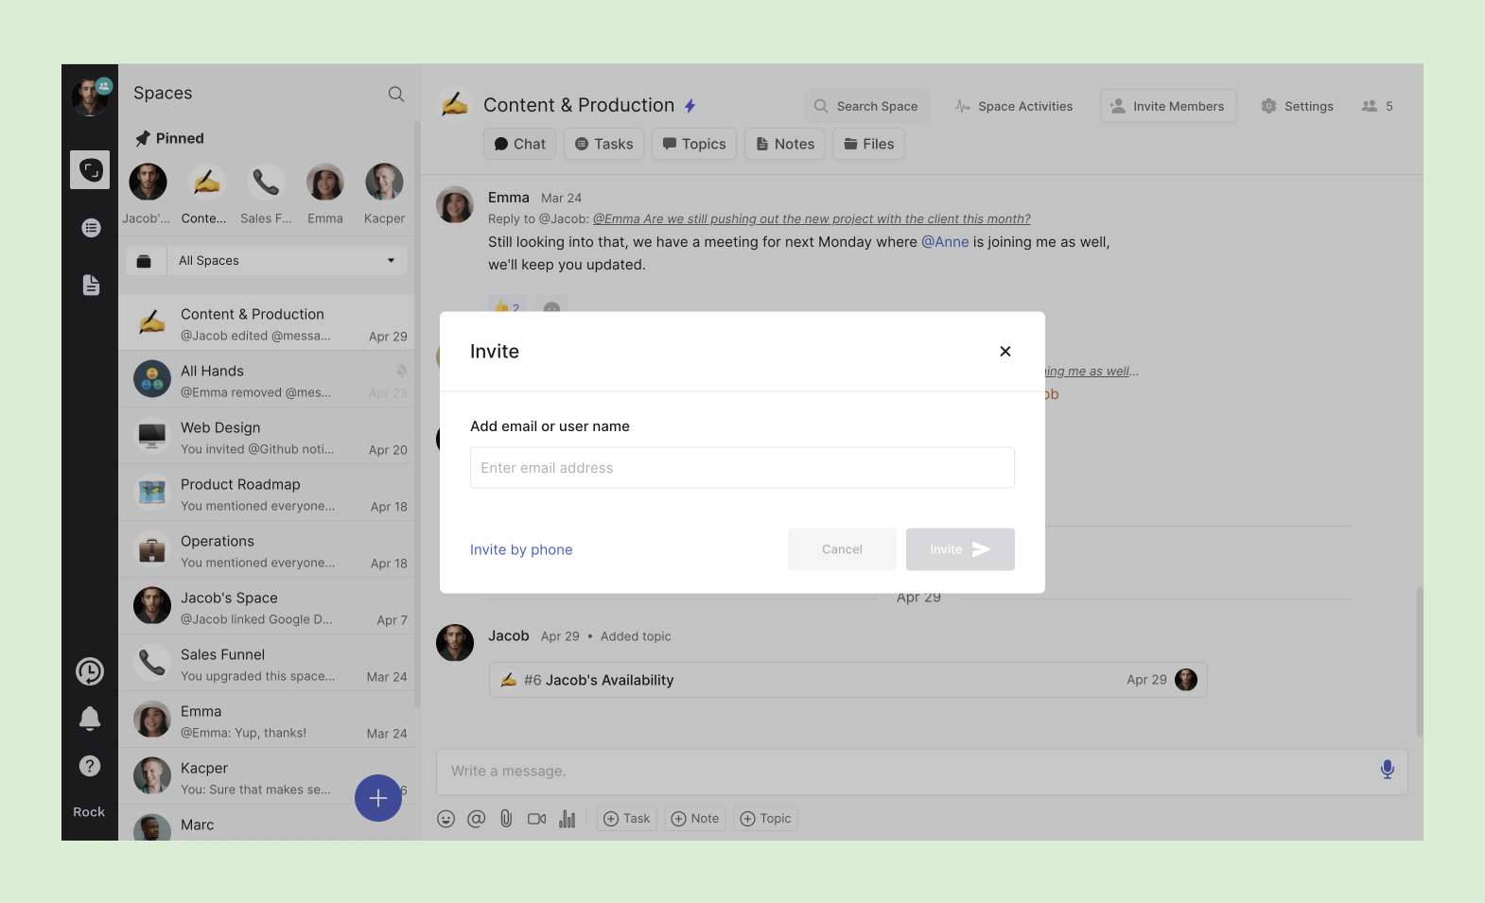Open Space Activities
Screen dimensions: 1485x903
[1014, 107]
